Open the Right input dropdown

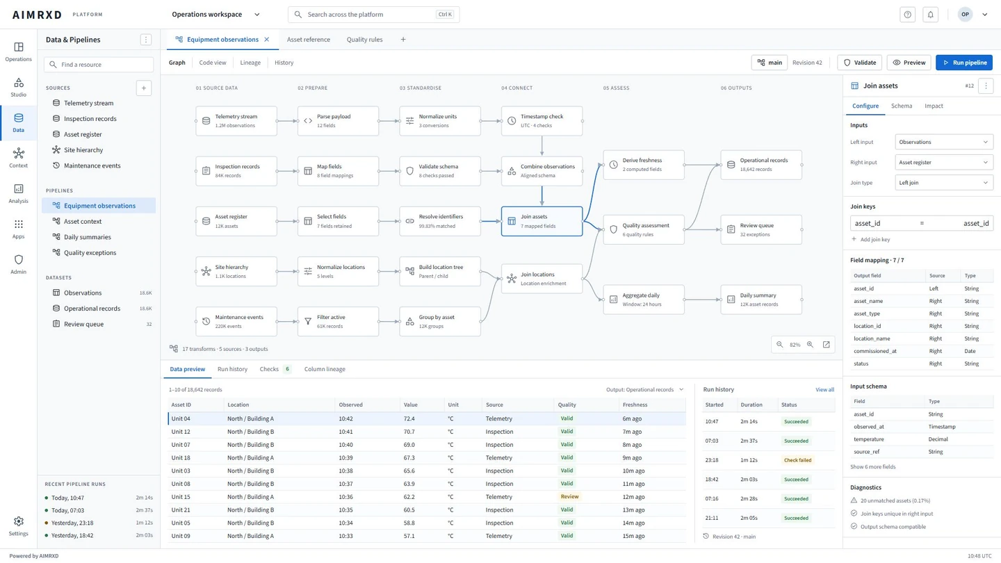944,162
